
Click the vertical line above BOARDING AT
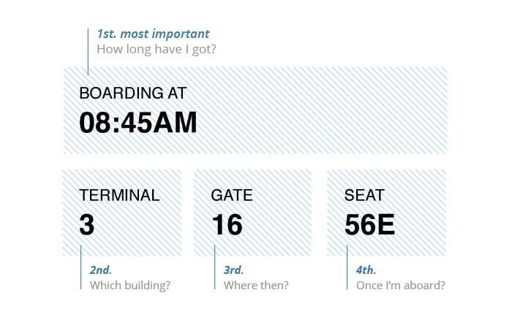(x=88, y=52)
